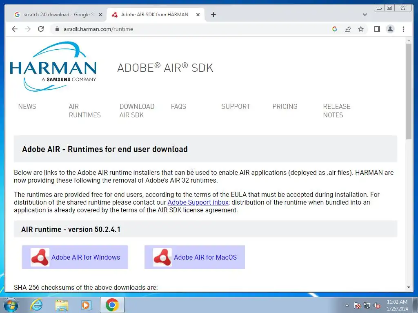This screenshot has height=313, width=418.
Task: Close the Adobe AIR SDK tab
Action: click(198, 15)
